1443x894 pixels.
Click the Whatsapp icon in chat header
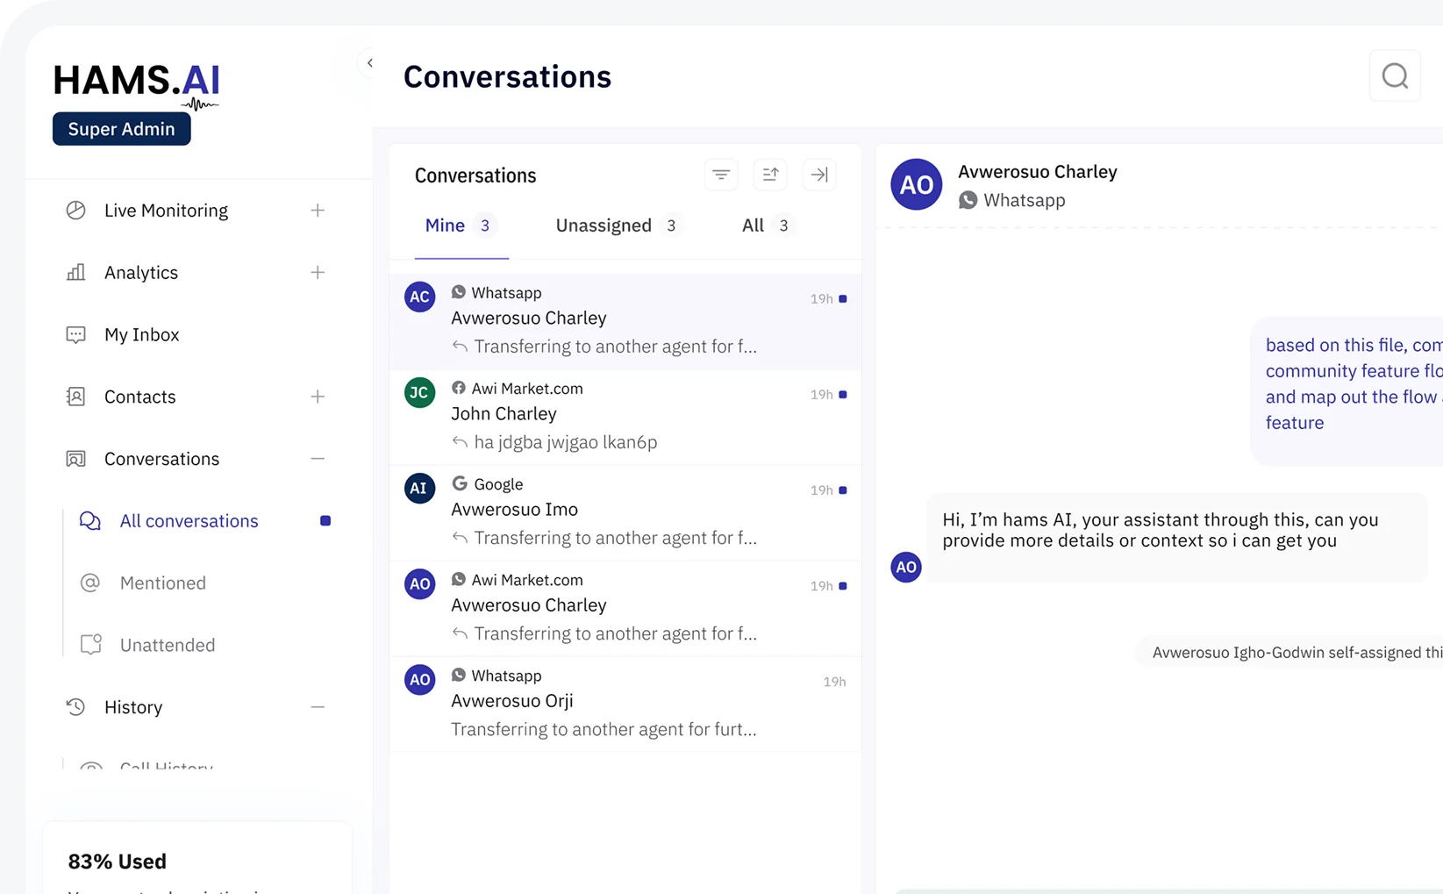pos(968,200)
